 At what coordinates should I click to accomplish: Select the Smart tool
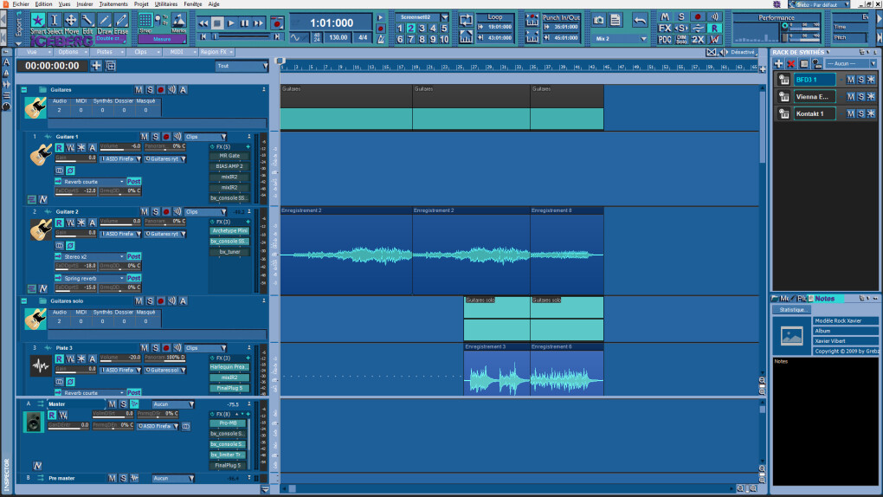(x=38, y=21)
